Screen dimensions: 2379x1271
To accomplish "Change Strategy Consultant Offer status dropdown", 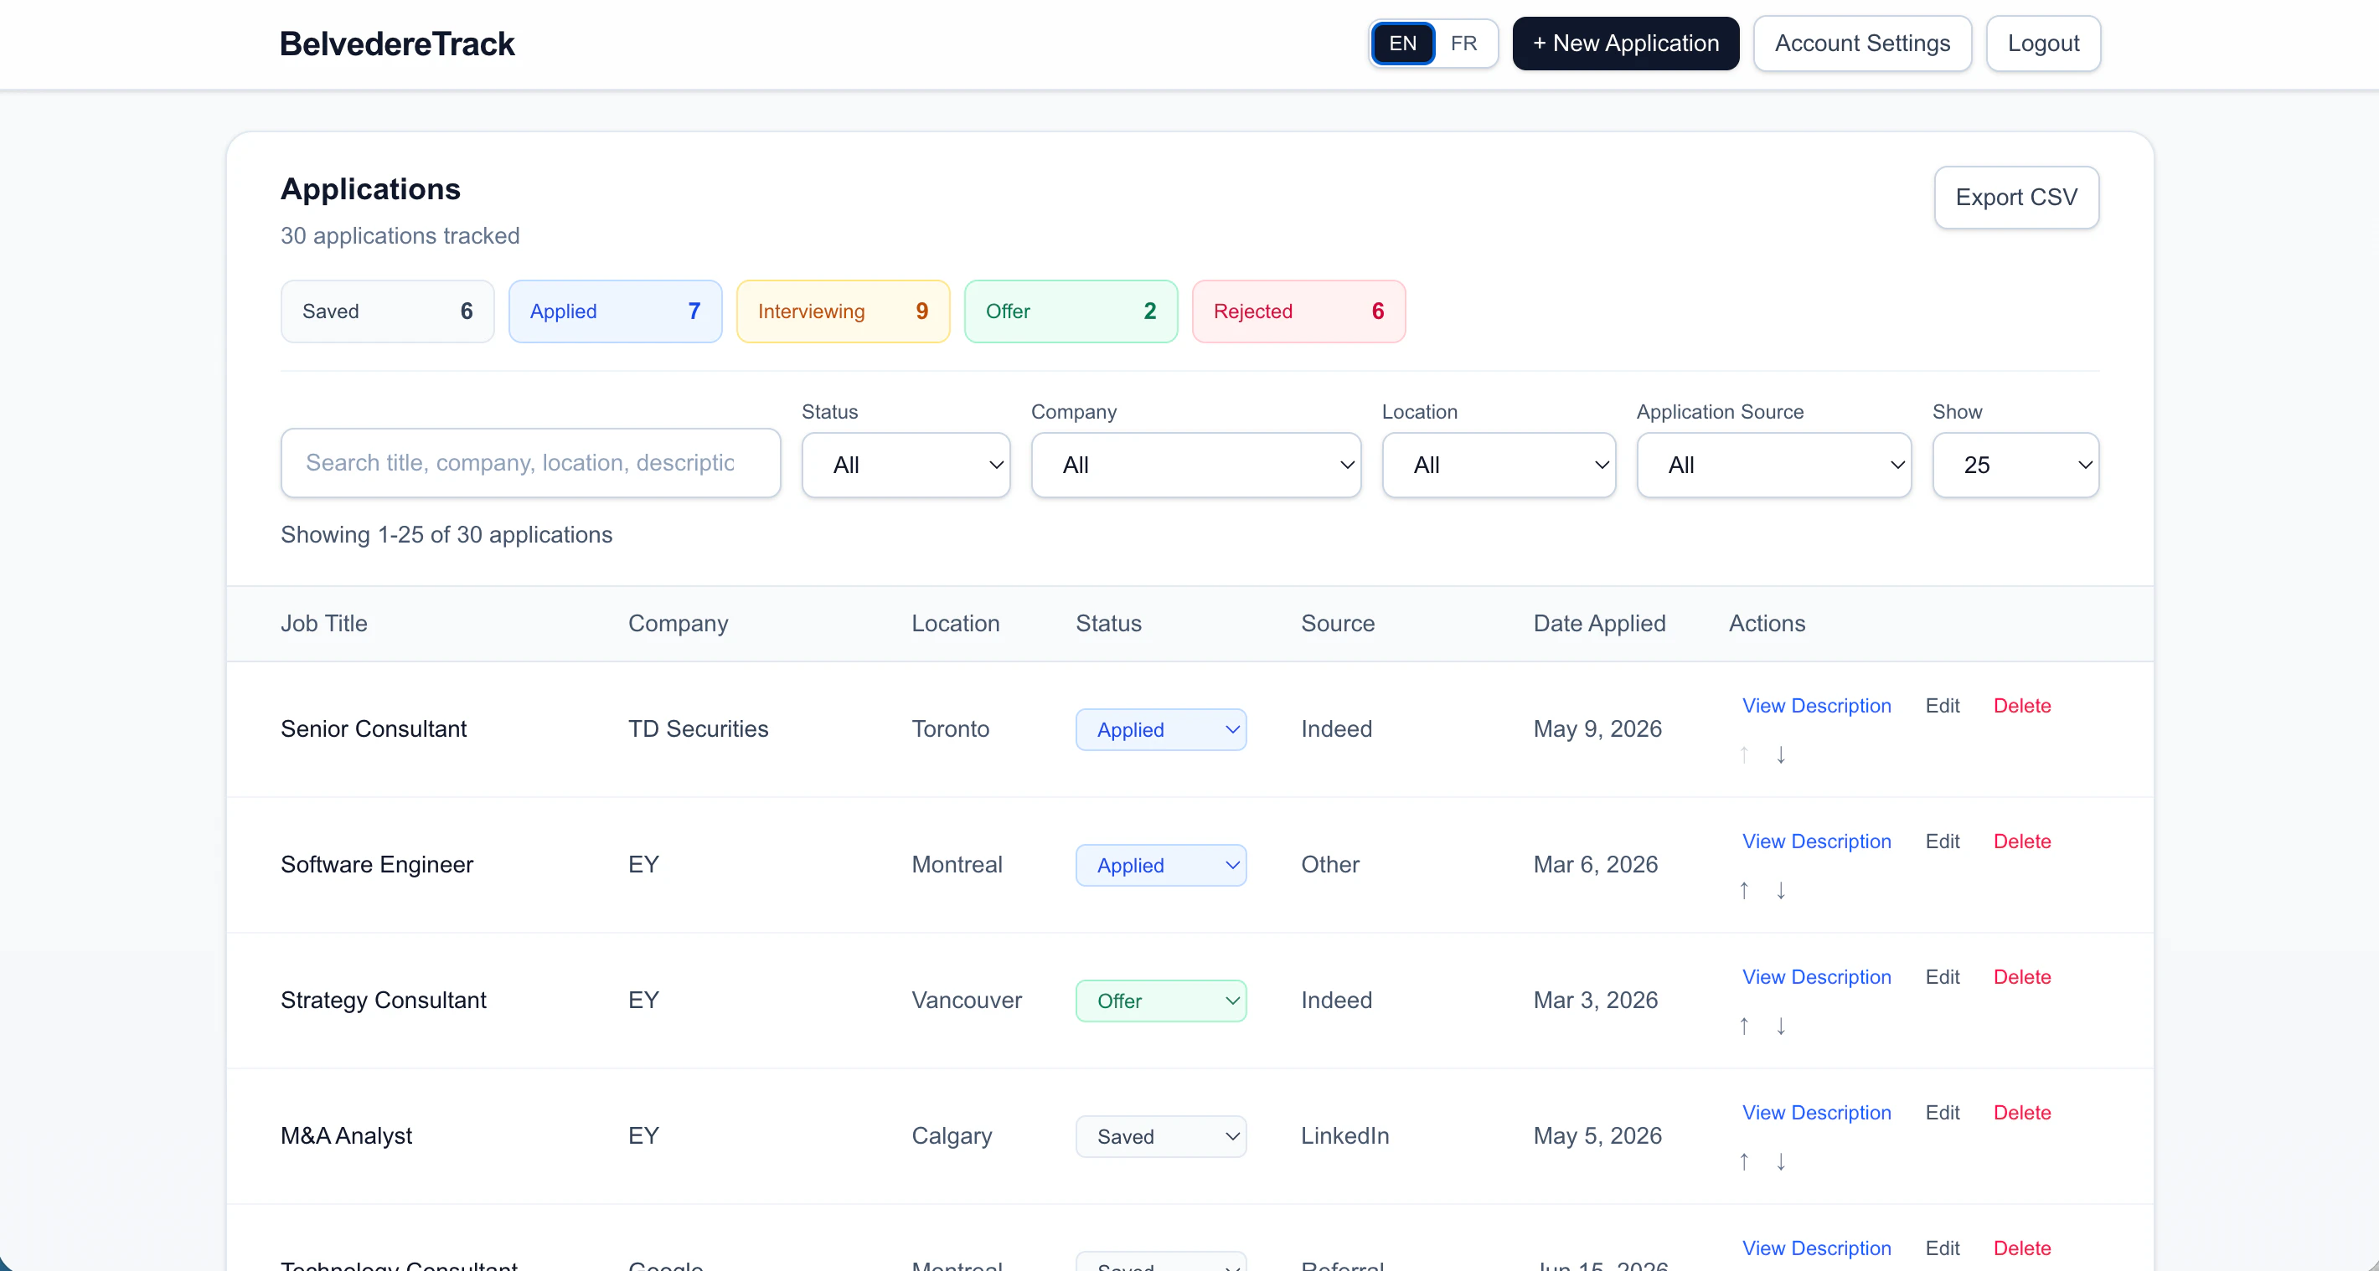I will click(1161, 1001).
